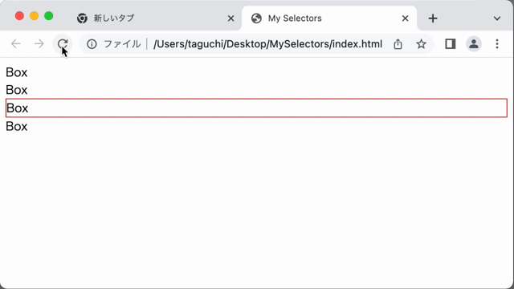Close the My Selectors tab

pos(405,18)
